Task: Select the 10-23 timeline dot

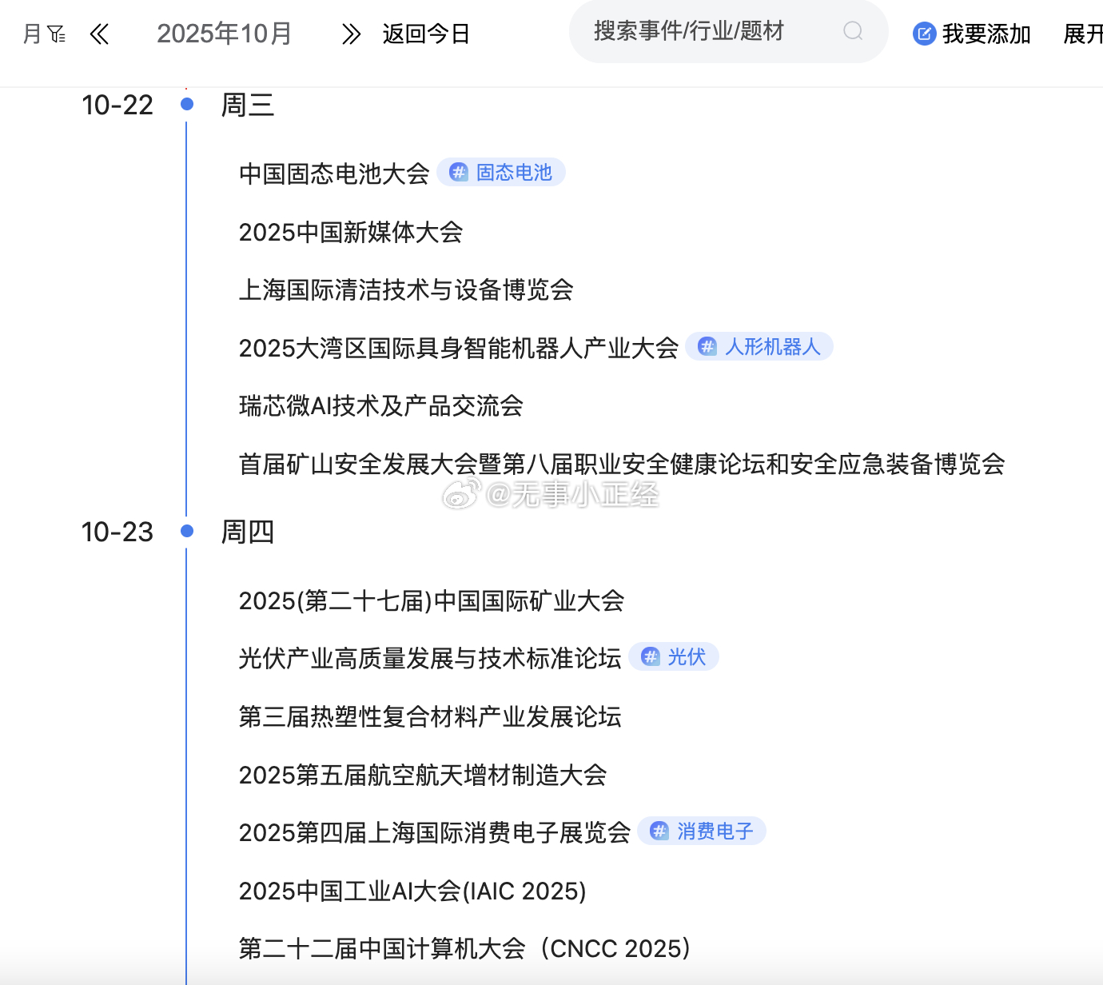Action: [187, 531]
